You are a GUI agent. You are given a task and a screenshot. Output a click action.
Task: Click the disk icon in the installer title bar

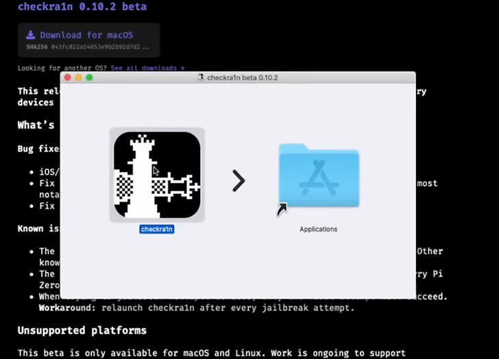click(x=200, y=77)
